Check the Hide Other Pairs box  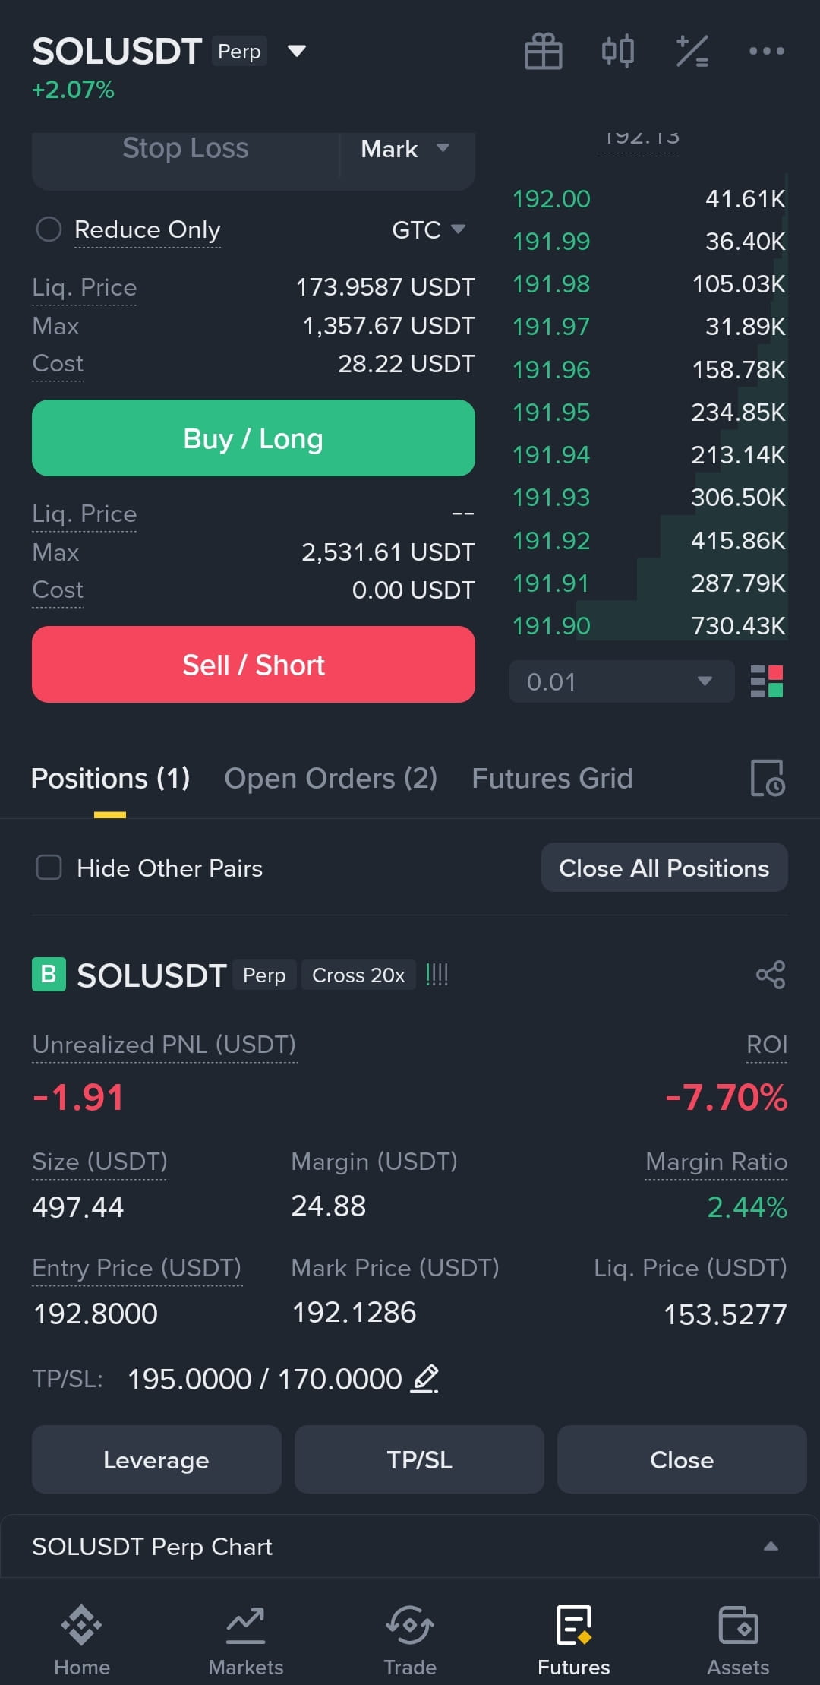click(49, 868)
